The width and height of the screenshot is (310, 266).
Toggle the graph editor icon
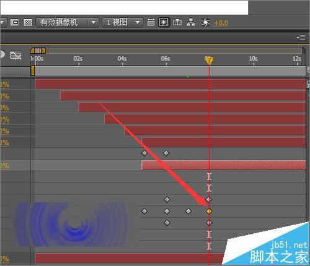(15, 56)
